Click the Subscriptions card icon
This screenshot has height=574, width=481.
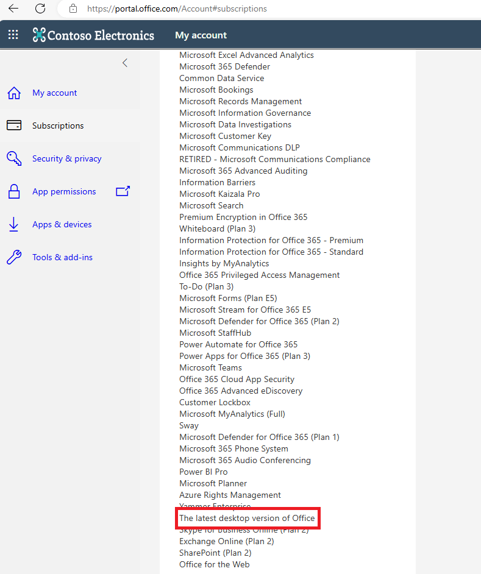14,126
